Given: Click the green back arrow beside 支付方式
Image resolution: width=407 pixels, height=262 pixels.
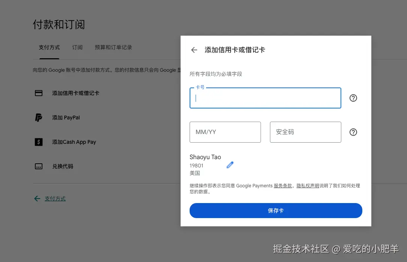Looking at the screenshot, I should pyautogui.click(x=37, y=199).
